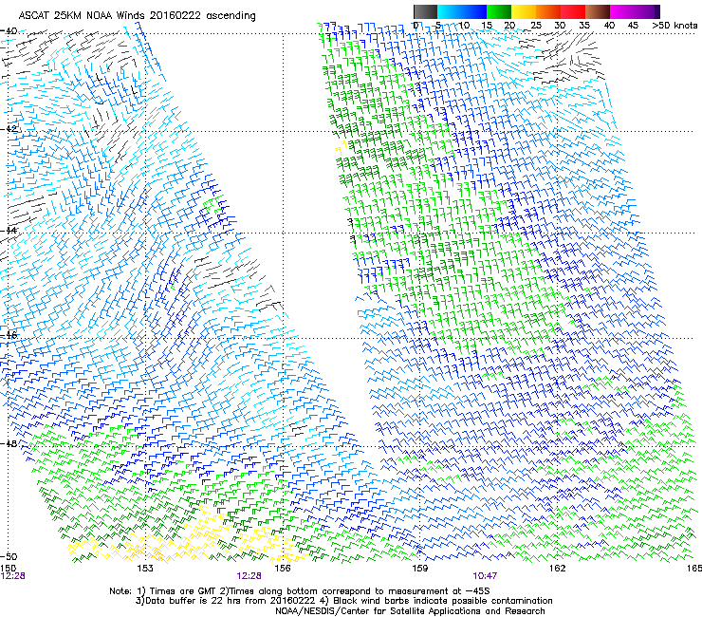Click the '-44' latitude axis label
Viewport: 702px width, 617px height.
click(9, 231)
